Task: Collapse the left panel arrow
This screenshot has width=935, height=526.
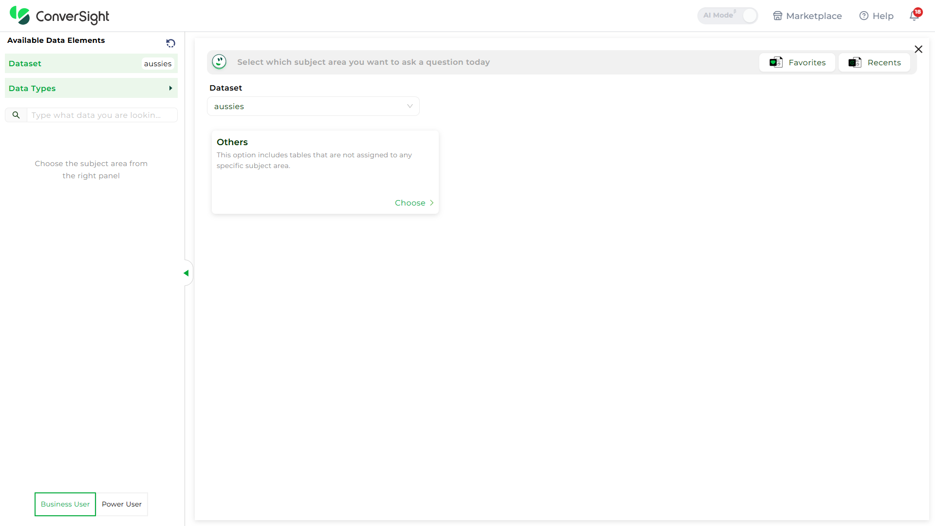Action: tap(187, 273)
